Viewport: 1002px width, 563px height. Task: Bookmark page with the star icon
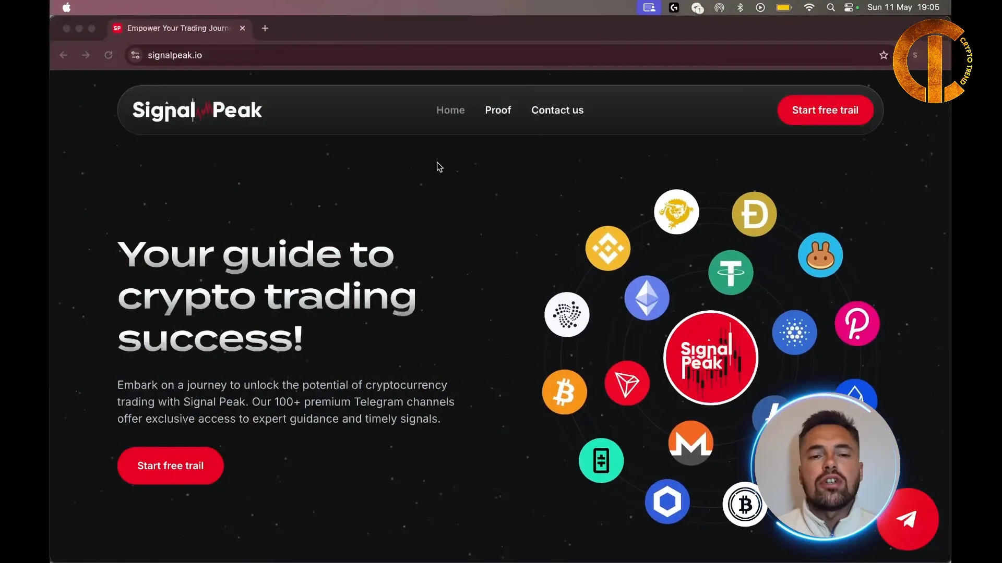[x=884, y=55]
